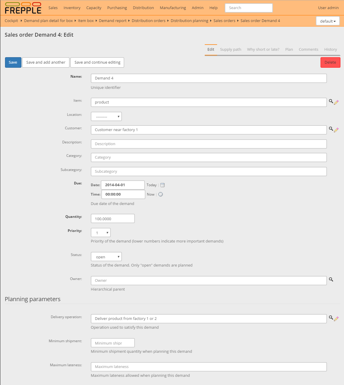Edit delivery operation with the pencil icon
This screenshot has height=385, width=344.
[x=336, y=318]
